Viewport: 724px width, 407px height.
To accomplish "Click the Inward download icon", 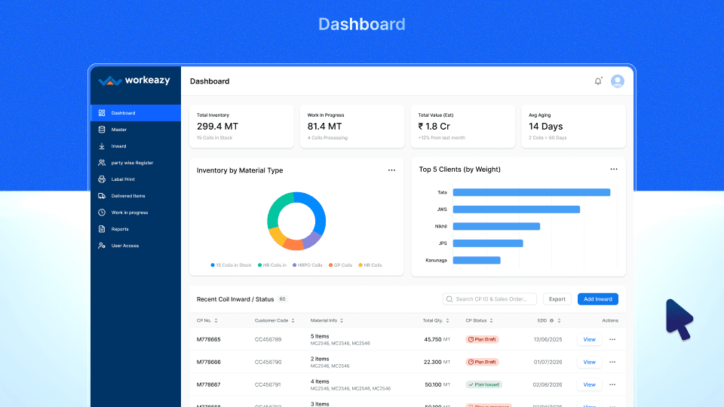I will (x=102, y=146).
